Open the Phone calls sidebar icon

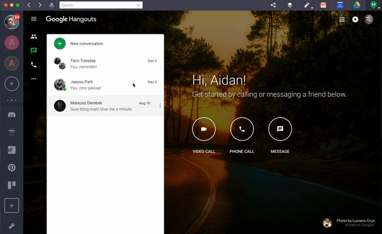(34, 64)
